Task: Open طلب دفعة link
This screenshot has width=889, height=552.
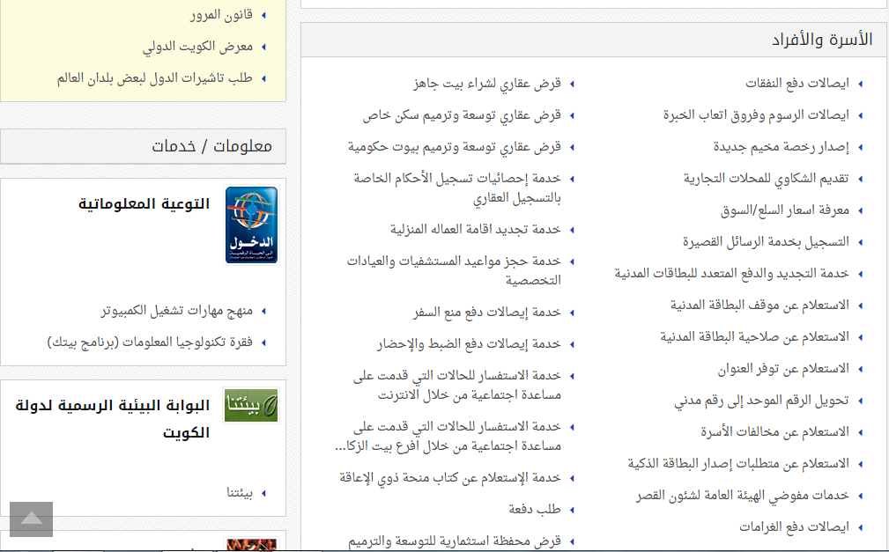Action: point(534,509)
